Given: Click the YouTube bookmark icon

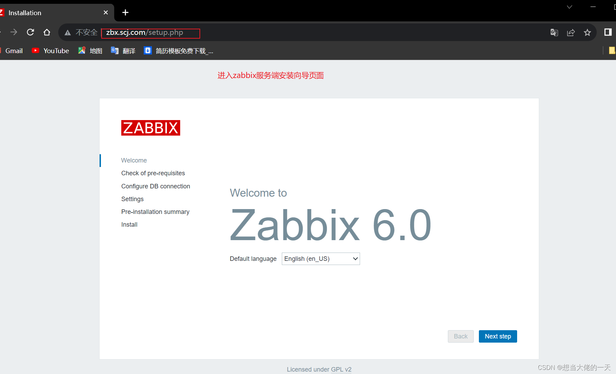Looking at the screenshot, I should point(35,50).
